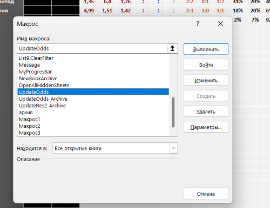Image resolution: width=270 pixels, height=208 pixels.
Task: Run the macro with Выполнить button
Action: (x=206, y=49)
